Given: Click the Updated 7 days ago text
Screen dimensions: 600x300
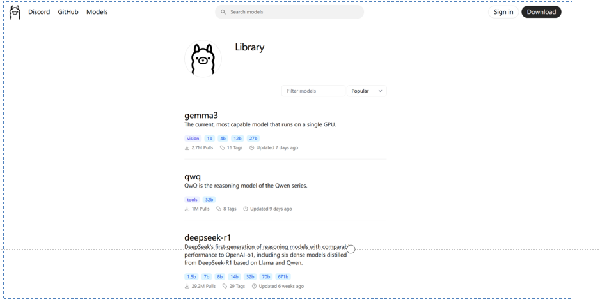Looking at the screenshot, I should coord(277,147).
